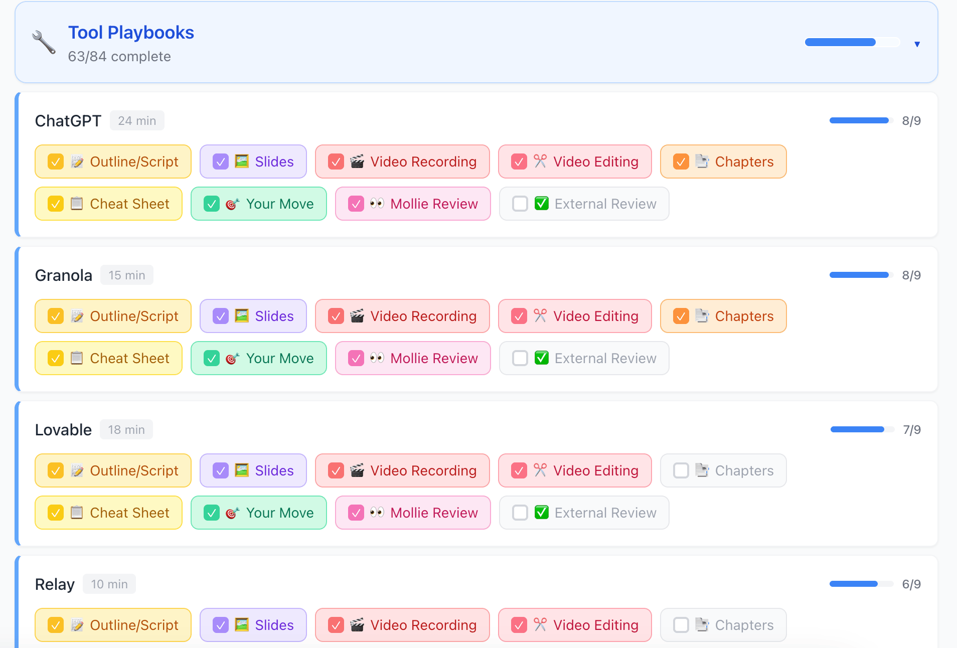Click the ChatGPT 8/9 progress bar
The image size is (957, 648).
861,120
